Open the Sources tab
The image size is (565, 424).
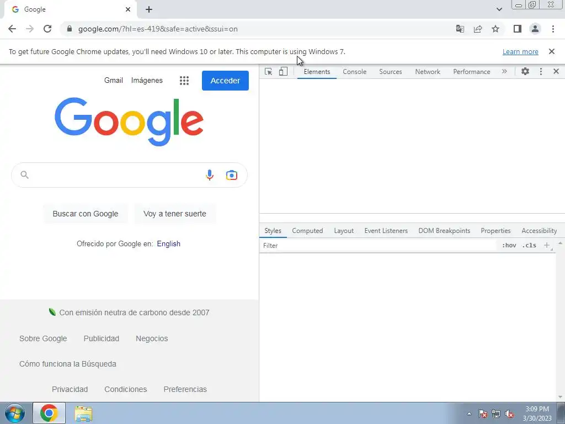pos(390,71)
